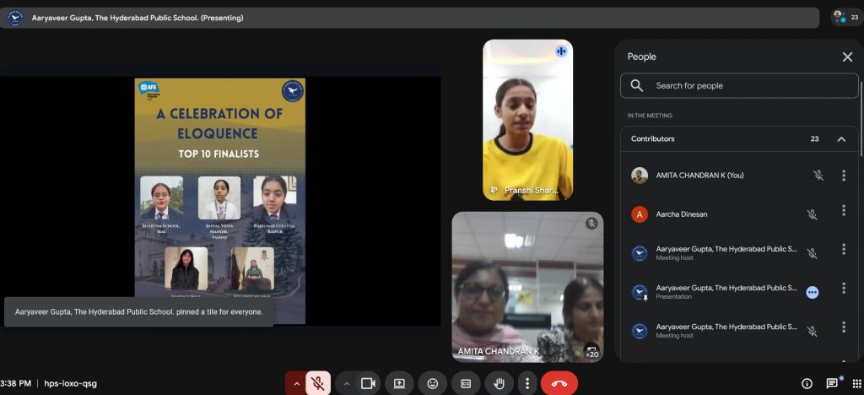Open audio settings arrow beside microphone

pos(295,383)
